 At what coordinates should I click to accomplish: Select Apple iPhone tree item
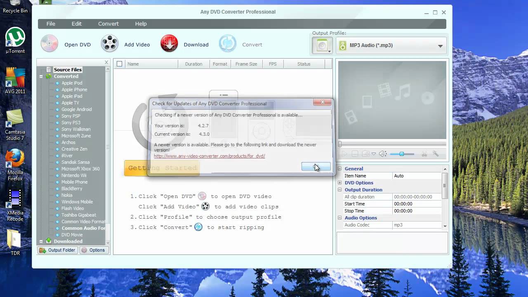[74, 90]
